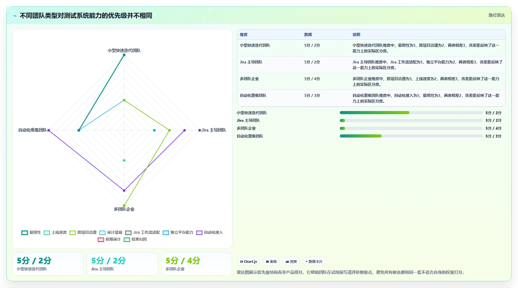Click the 5分 / 4分 value beside the 多团队企业 progress bar
The width and height of the screenshot is (518, 288).
493,128
